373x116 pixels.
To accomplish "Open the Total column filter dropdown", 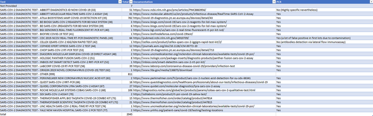I will [x=131, y=2].
